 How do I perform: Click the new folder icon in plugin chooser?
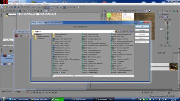[124, 31]
